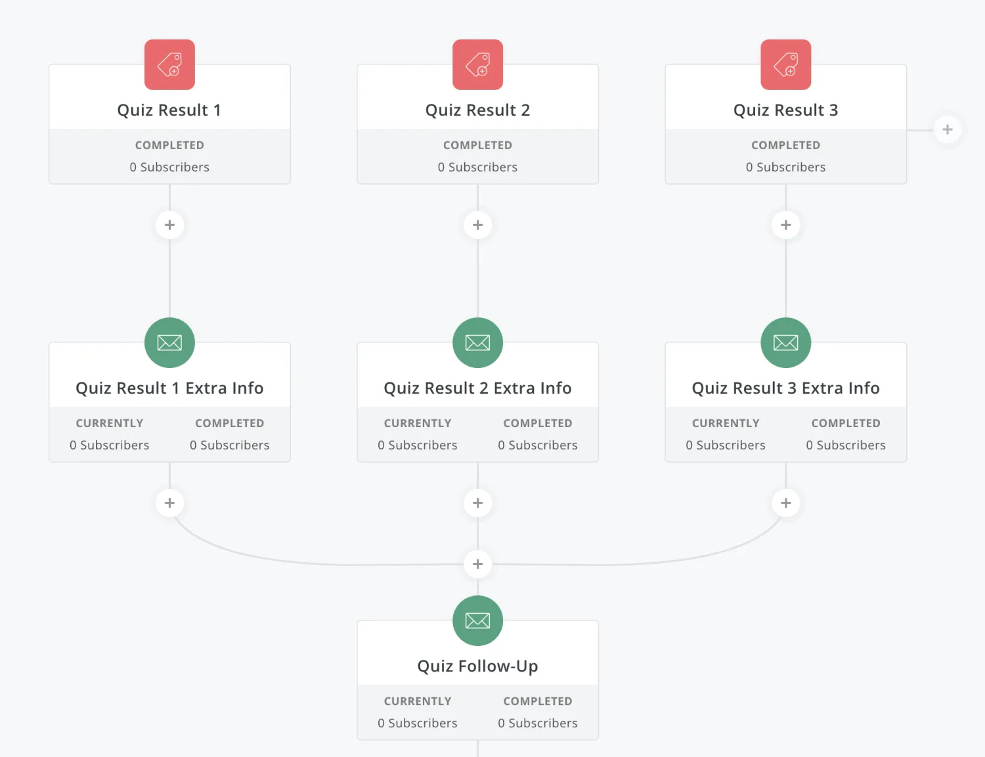Open the Quiz Result 2 Extra Info email icon
Screen dimensions: 985x757
click(x=477, y=342)
